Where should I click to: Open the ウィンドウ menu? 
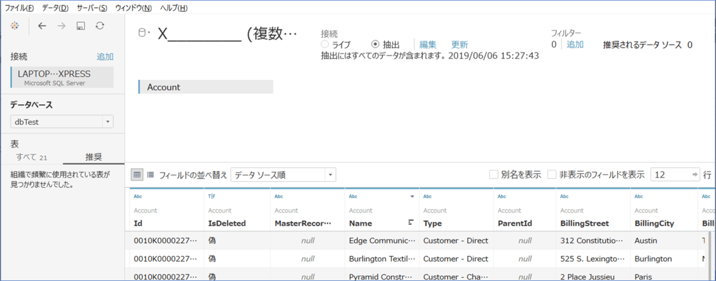[x=134, y=8]
